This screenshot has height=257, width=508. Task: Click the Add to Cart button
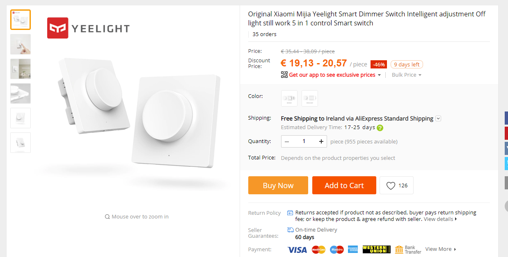(344, 185)
